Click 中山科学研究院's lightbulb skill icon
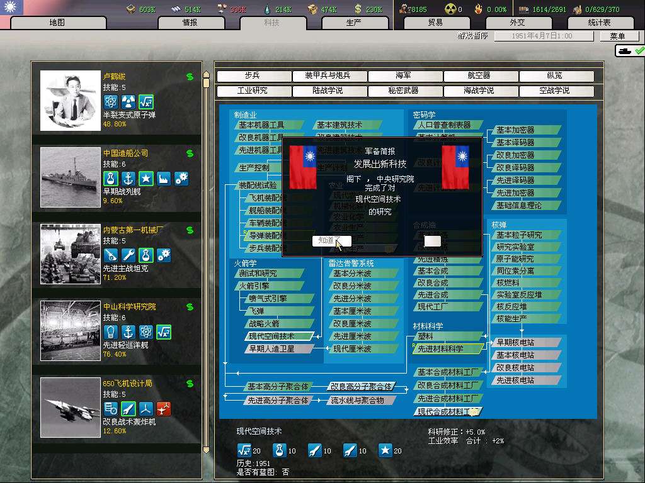This screenshot has width=645, height=483. [x=110, y=332]
